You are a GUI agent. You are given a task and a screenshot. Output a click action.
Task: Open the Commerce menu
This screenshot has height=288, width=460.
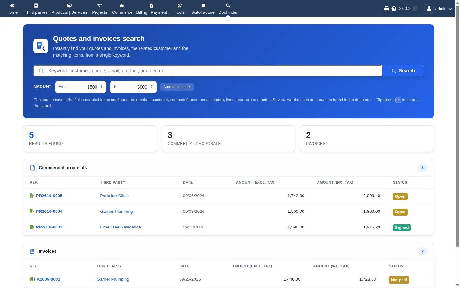(x=122, y=9)
